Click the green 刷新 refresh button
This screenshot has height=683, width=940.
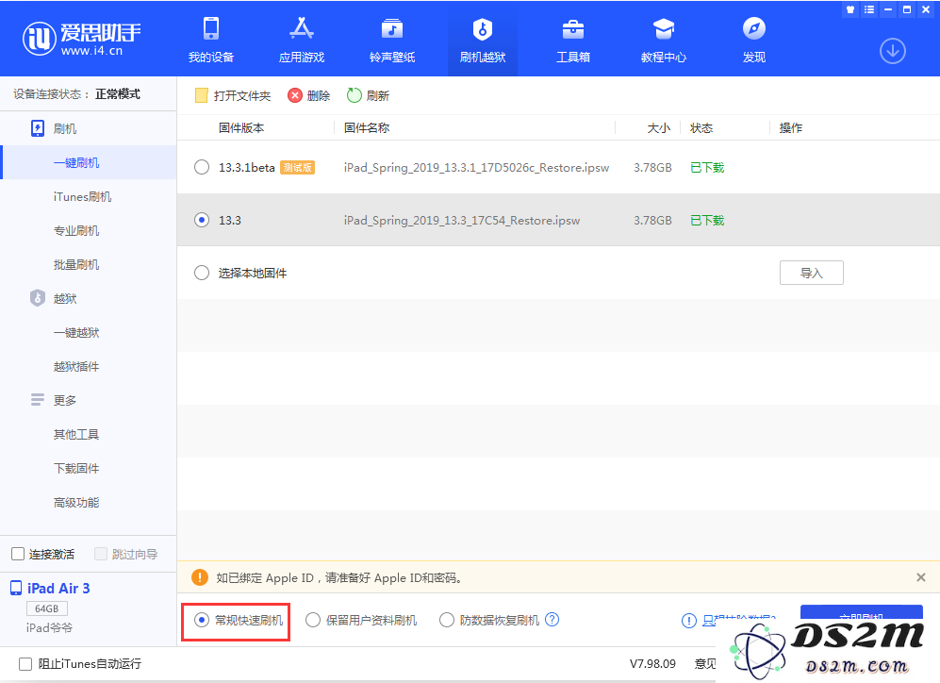pyautogui.click(x=368, y=95)
